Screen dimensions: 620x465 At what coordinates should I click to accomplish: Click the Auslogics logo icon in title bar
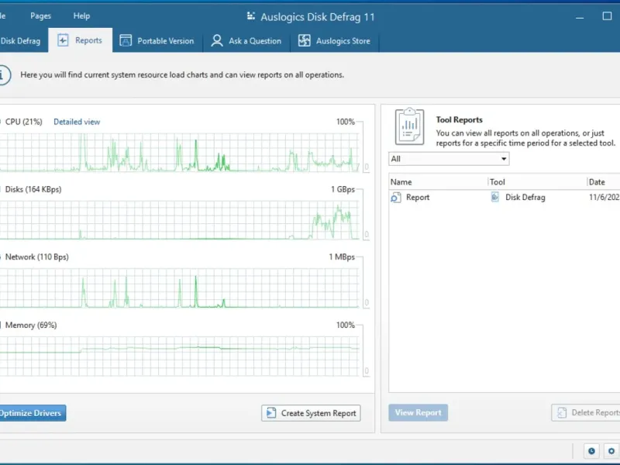click(x=250, y=15)
